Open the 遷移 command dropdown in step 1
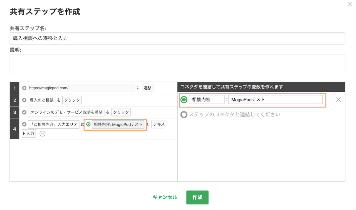356x210 pixels. [147, 88]
